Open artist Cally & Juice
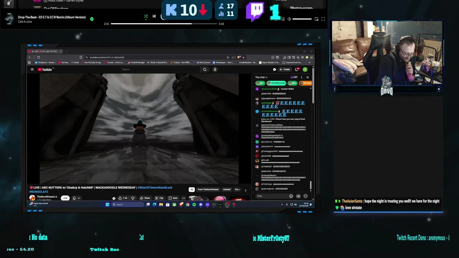Image resolution: width=459 pixels, height=258 pixels. [x=25, y=21]
